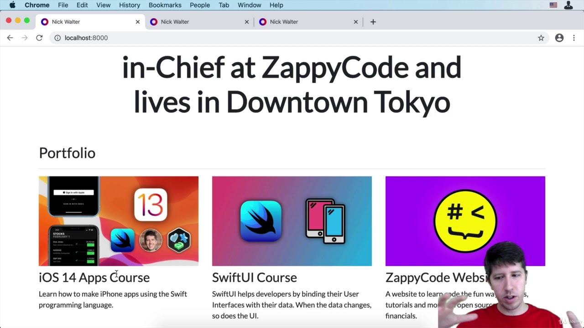Open the Help menu
Image resolution: width=584 pixels, height=328 pixels.
coord(276,5)
